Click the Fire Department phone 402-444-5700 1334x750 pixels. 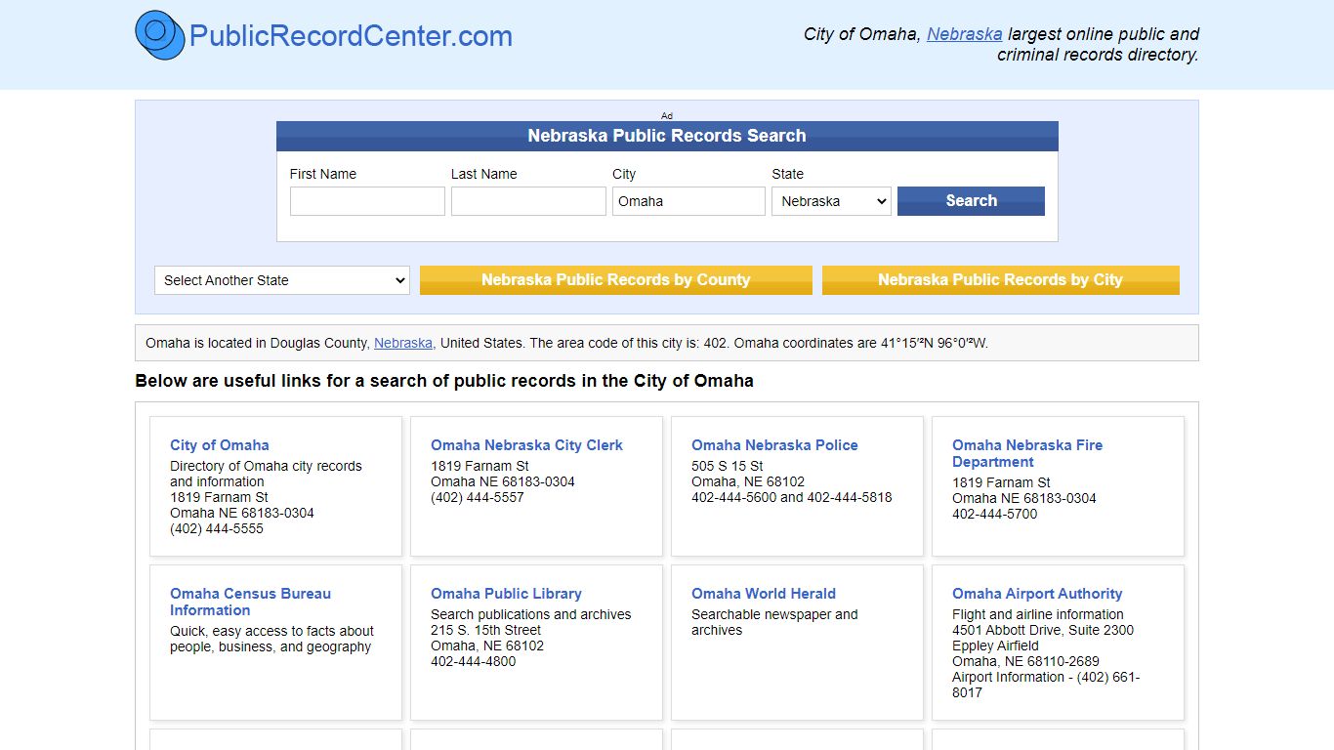click(x=995, y=514)
